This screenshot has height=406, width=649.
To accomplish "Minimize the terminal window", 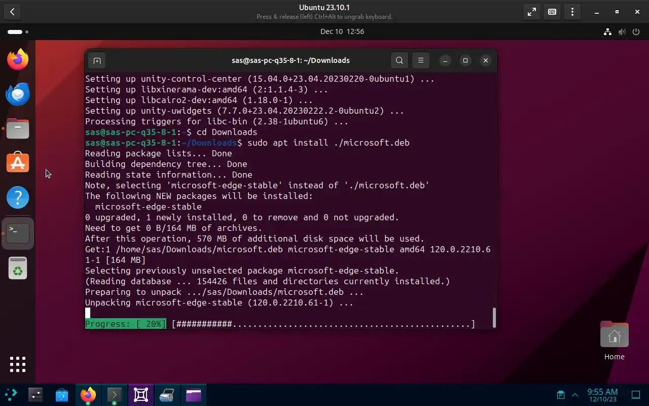I will click(445, 60).
